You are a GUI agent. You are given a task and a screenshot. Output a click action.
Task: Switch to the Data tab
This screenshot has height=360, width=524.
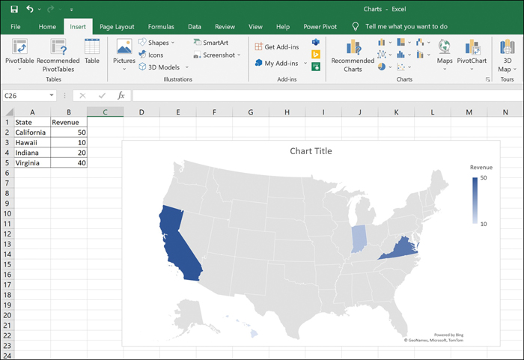[x=194, y=27]
